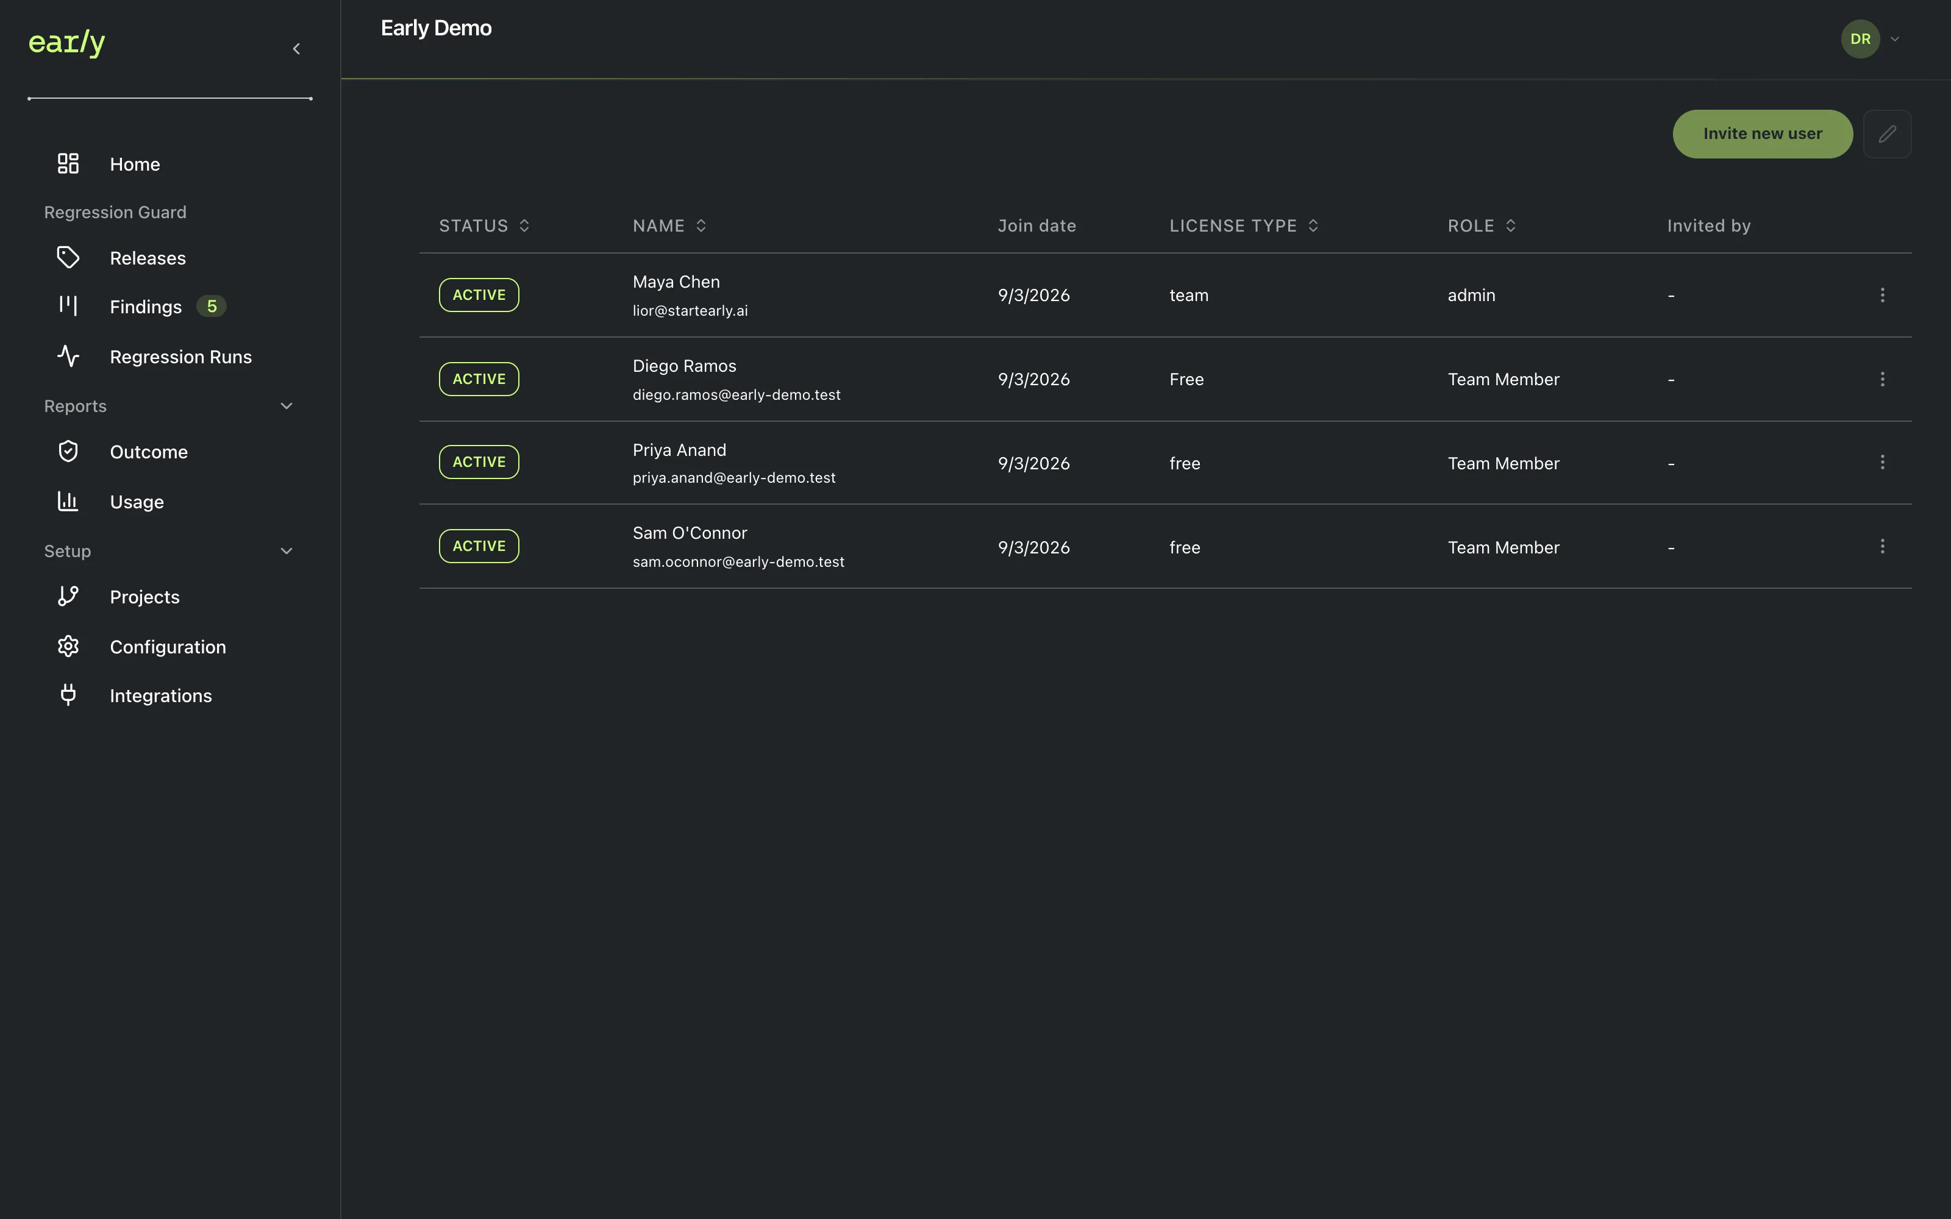Click the Integrations plug icon

click(x=68, y=695)
